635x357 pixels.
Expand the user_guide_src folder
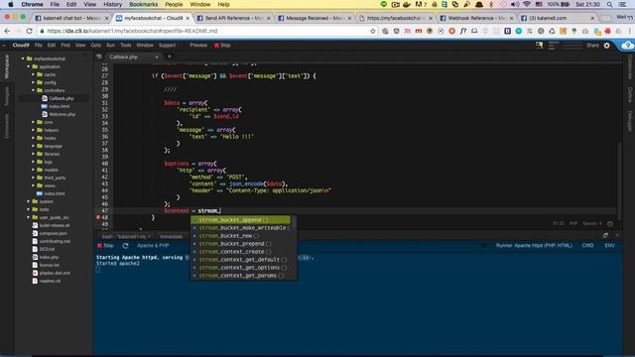29,217
